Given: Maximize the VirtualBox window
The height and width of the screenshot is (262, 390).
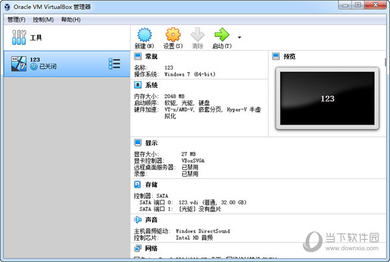Looking at the screenshot, I should [x=357, y=5].
